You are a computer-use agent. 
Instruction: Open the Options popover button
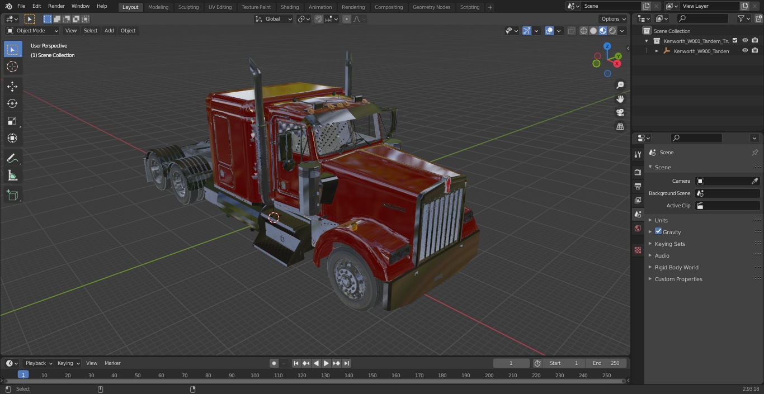(614, 19)
